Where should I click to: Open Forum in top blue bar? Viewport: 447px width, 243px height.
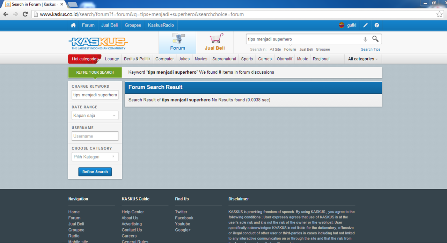[88, 25]
